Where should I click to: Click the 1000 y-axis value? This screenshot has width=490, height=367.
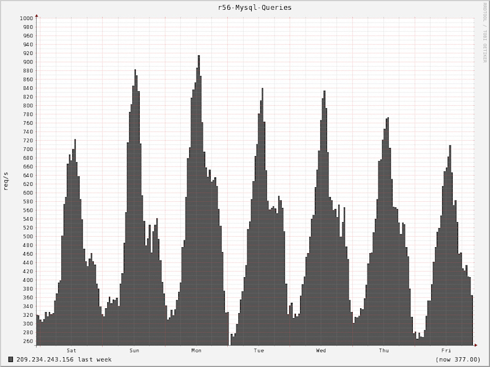click(x=26, y=18)
